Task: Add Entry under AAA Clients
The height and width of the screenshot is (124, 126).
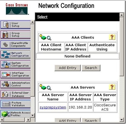Action: coord(68,68)
